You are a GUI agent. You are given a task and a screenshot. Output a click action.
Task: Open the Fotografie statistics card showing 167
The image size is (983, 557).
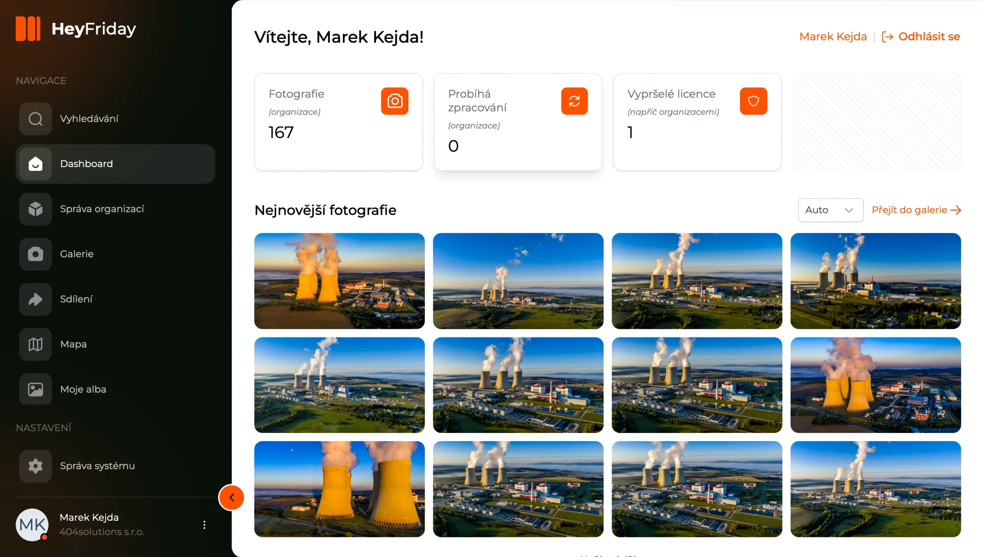tap(338, 122)
